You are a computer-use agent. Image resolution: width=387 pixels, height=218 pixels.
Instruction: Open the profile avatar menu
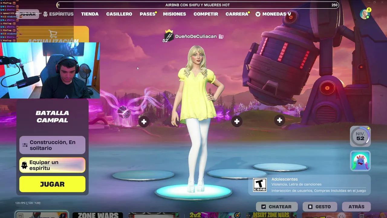tap(365, 14)
